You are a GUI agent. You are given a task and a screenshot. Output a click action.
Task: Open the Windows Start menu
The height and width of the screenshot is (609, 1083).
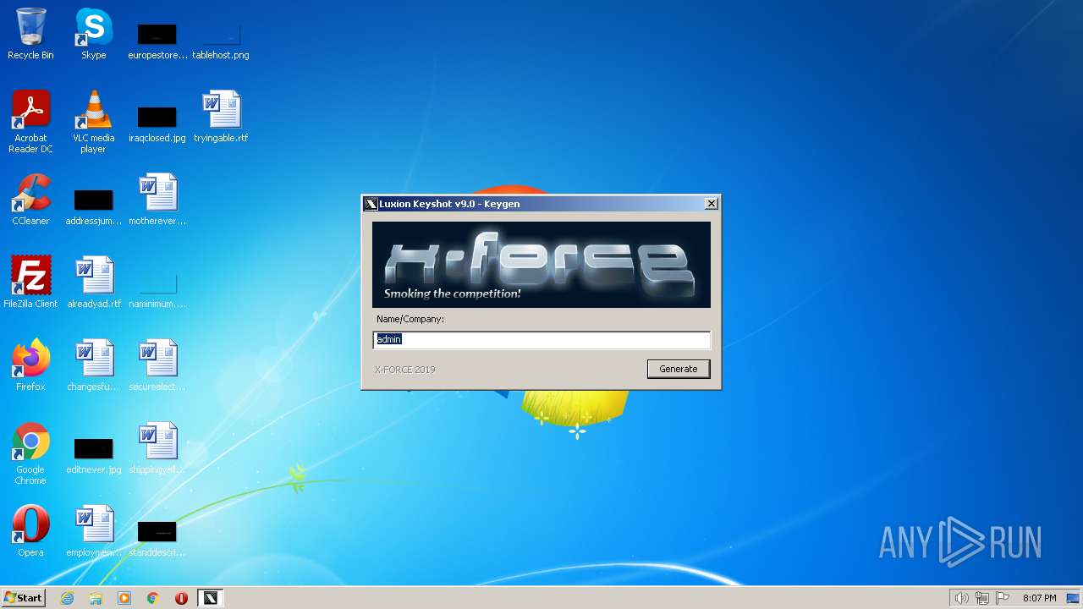23,598
